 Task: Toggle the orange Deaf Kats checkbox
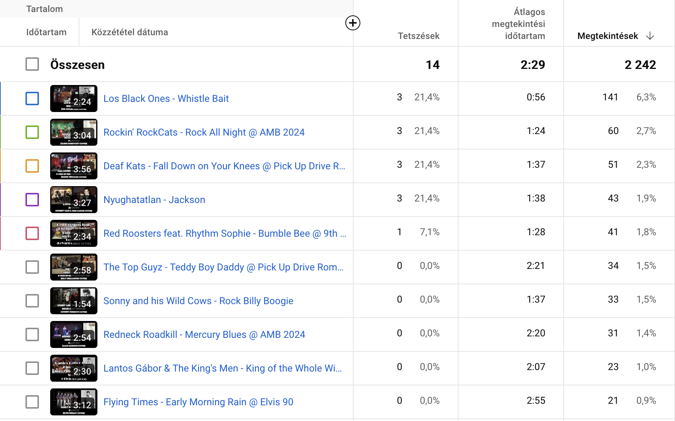pyautogui.click(x=32, y=166)
